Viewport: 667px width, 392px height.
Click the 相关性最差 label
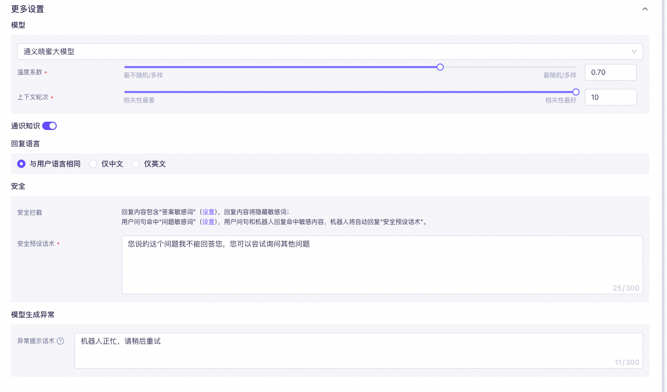click(x=139, y=100)
